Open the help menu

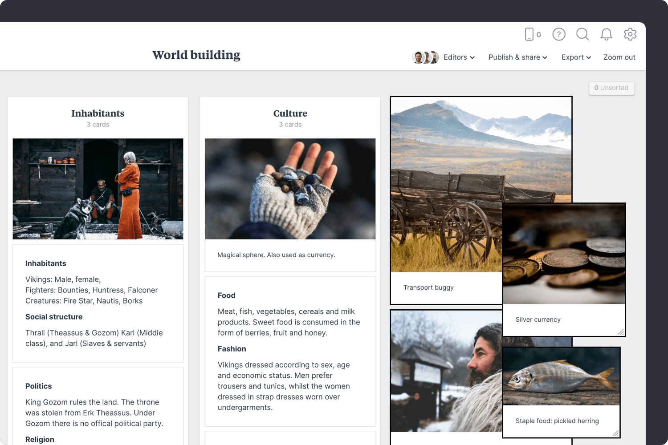coord(558,34)
